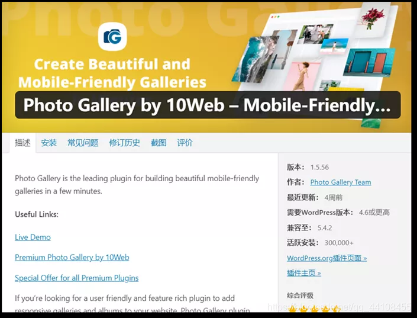The height and width of the screenshot is (318, 417).
Task: Click the required version 4.6或更高
Action: 374,213
